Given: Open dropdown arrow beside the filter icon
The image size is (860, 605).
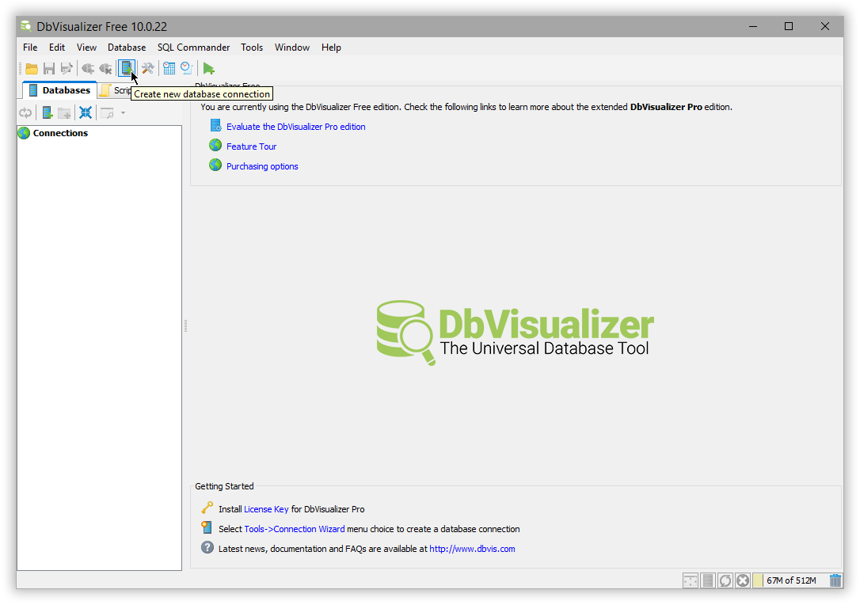Looking at the screenshot, I should [x=123, y=113].
